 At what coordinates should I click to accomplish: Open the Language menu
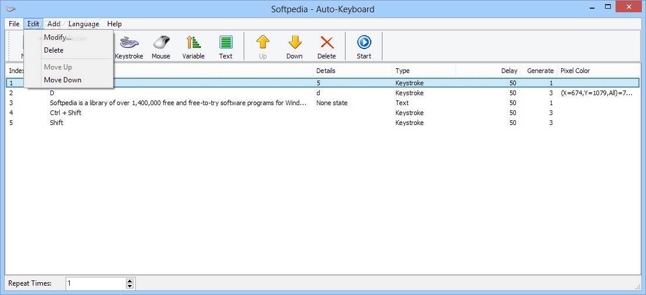click(84, 24)
